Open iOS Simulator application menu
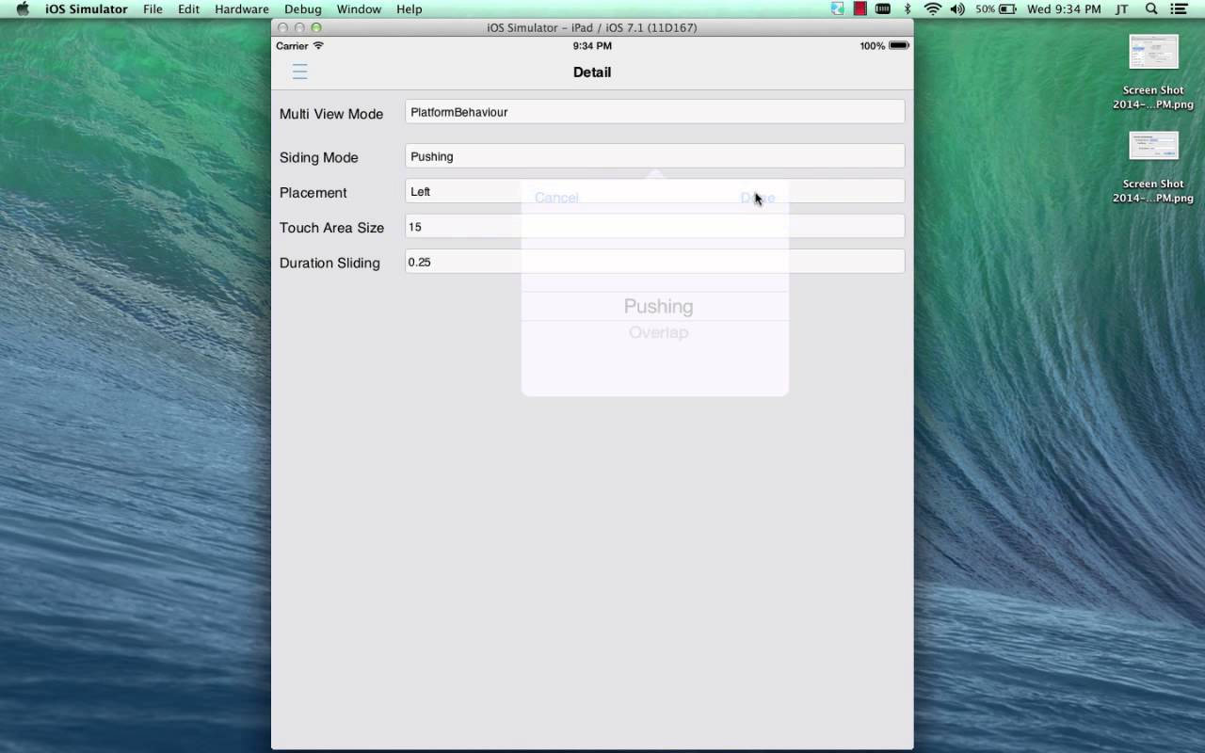This screenshot has height=753, width=1205. point(87,8)
